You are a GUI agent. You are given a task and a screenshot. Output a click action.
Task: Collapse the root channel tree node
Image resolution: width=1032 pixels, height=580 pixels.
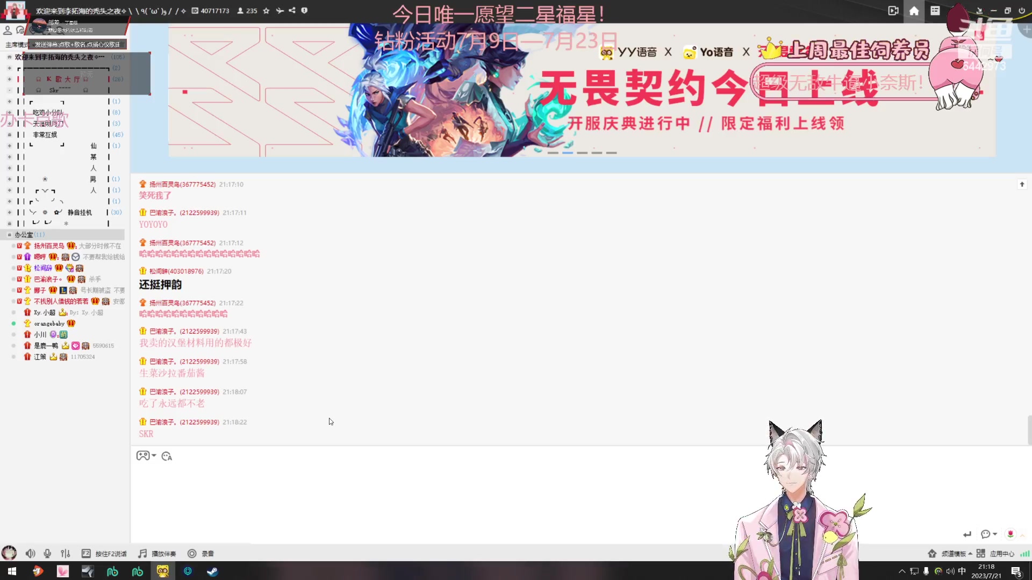9,57
